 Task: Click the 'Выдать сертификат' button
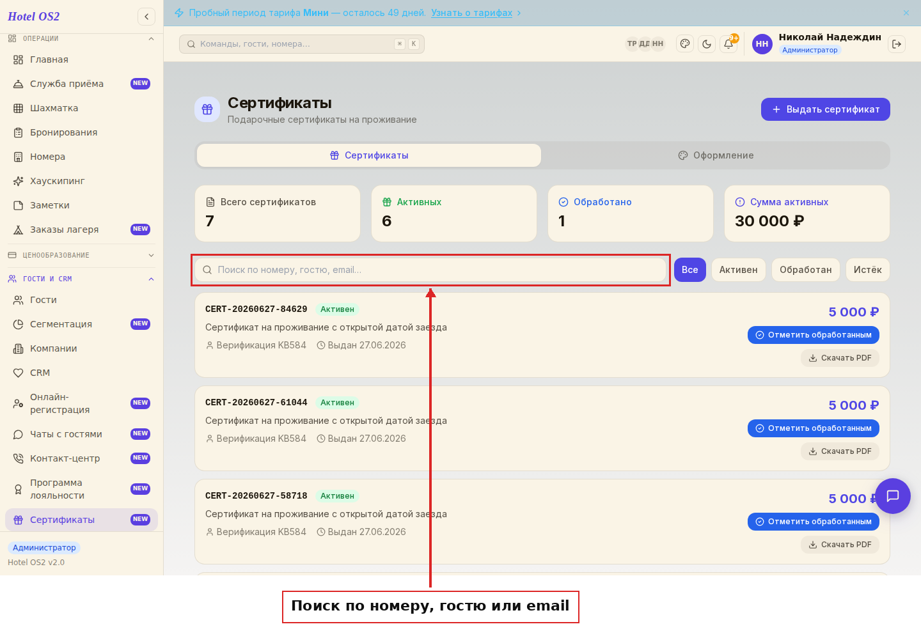(x=825, y=109)
